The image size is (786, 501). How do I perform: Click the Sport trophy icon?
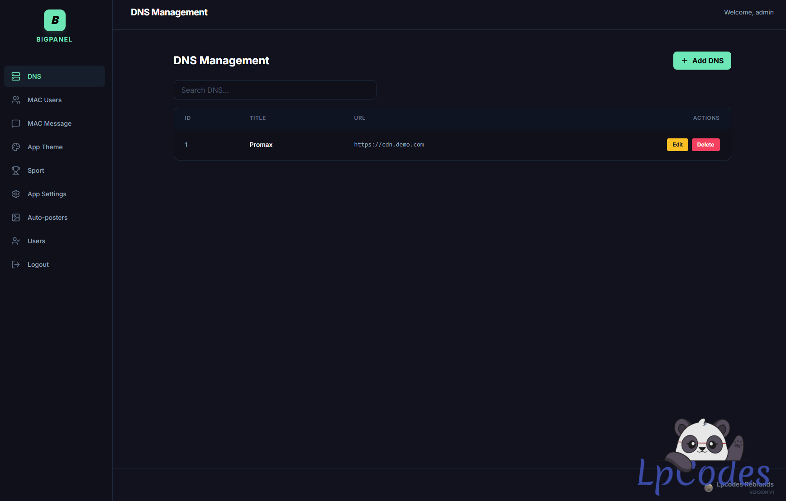point(16,170)
